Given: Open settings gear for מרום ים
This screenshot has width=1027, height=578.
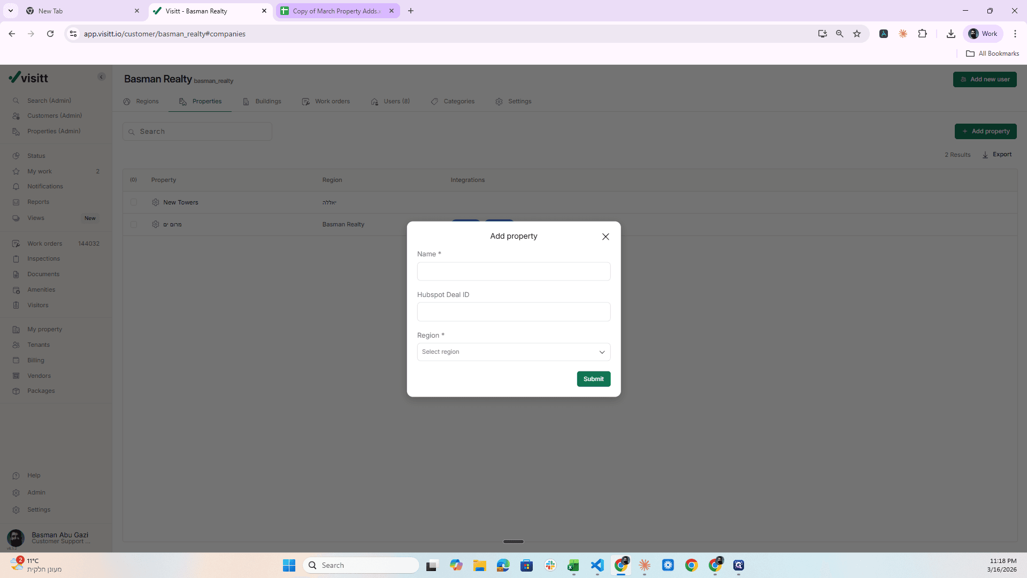Looking at the screenshot, I should (x=156, y=224).
